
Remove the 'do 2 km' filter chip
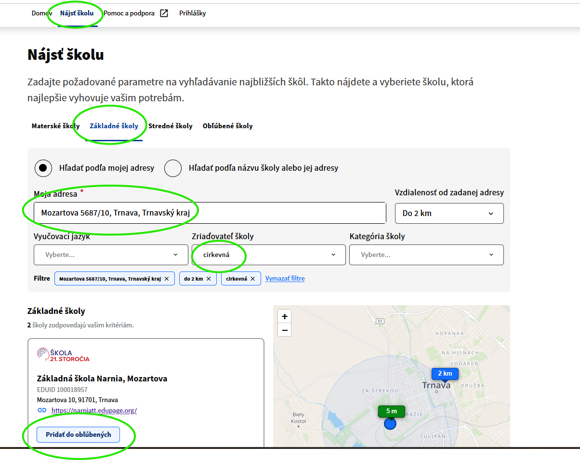pyautogui.click(x=209, y=279)
